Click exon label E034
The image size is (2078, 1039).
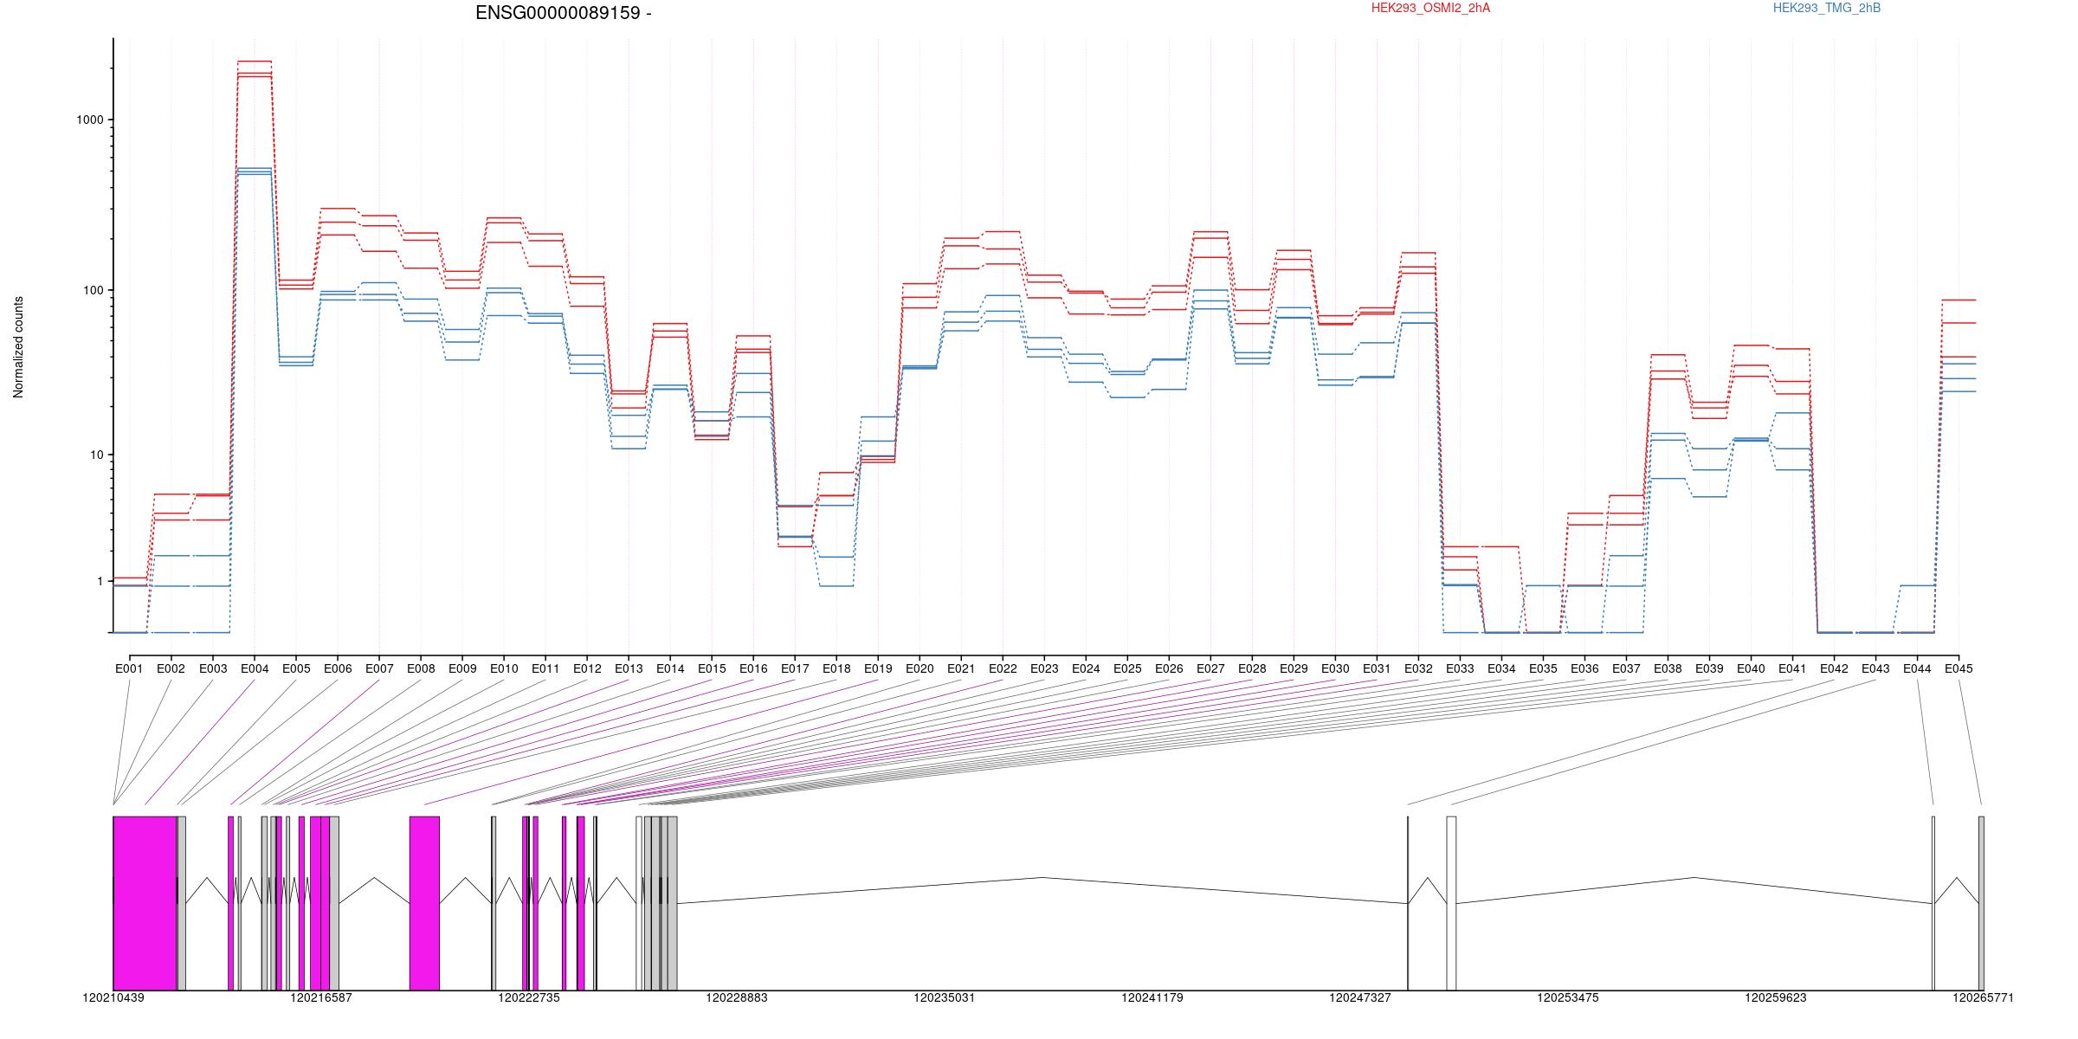click(x=1501, y=668)
